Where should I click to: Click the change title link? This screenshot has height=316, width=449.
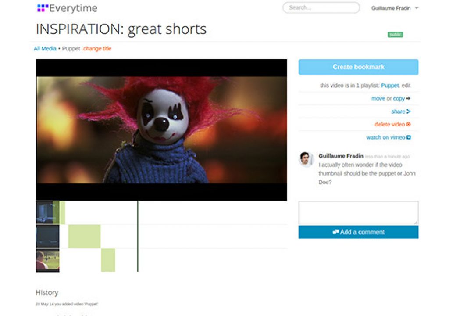97,48
